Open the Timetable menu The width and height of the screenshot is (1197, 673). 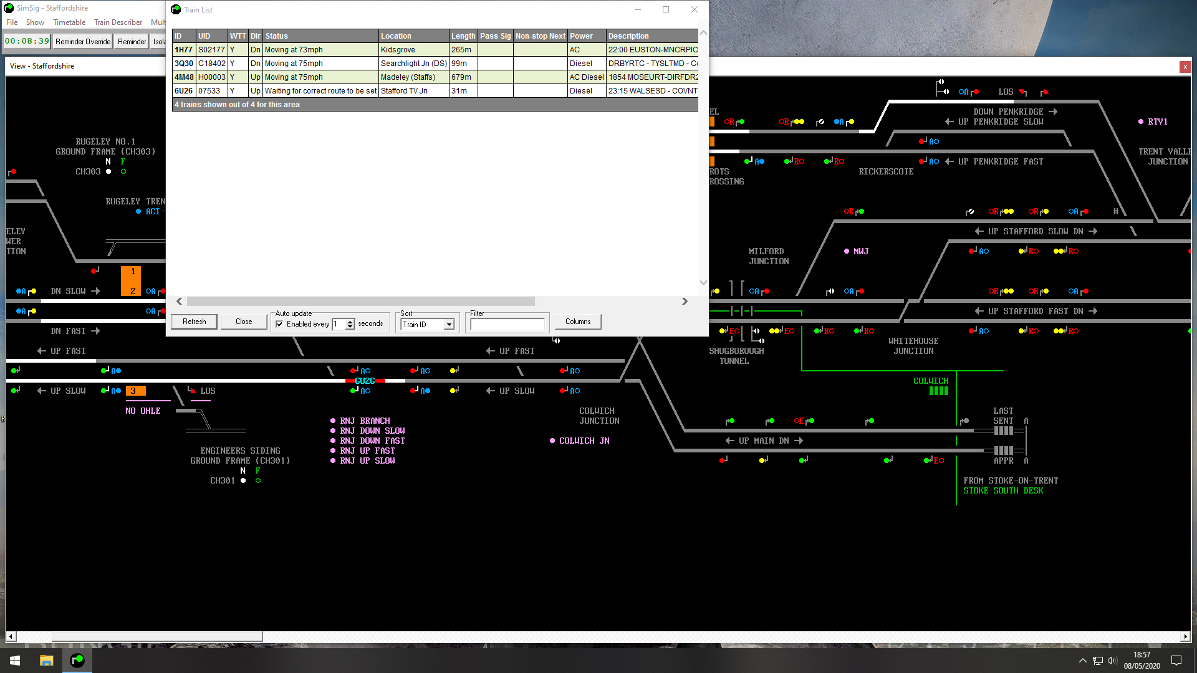(x=69, y=22)
